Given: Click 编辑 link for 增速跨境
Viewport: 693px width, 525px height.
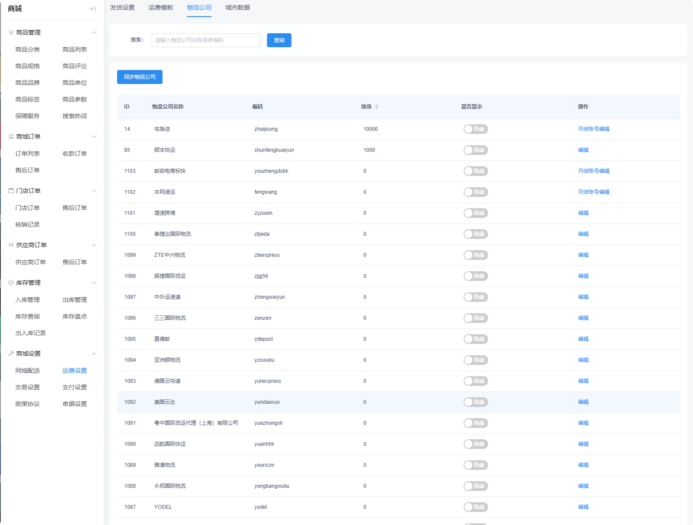Looking at the screenshot, I should pos(583,213).
